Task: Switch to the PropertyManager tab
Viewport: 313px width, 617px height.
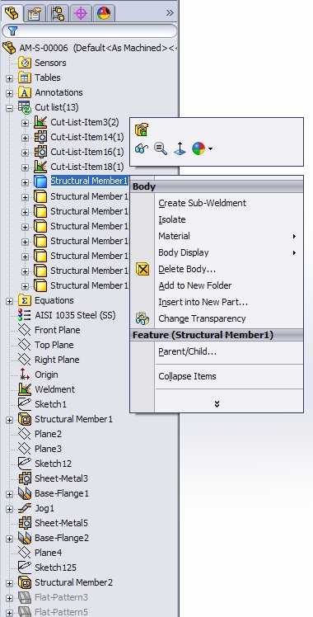Action: click(x=34, y=13)
